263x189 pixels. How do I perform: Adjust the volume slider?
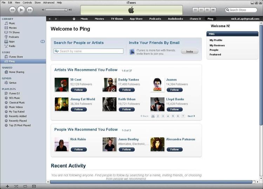(x=56, y=10)
